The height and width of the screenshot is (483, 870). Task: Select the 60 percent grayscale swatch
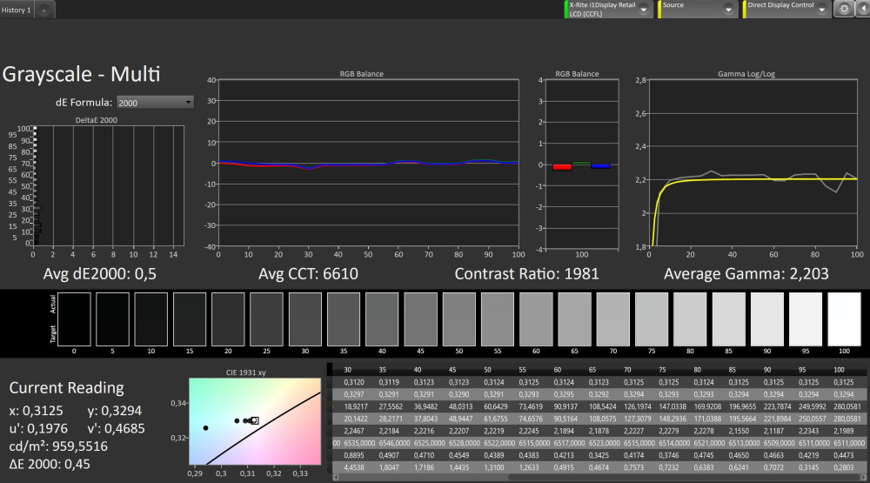(536, 319)
